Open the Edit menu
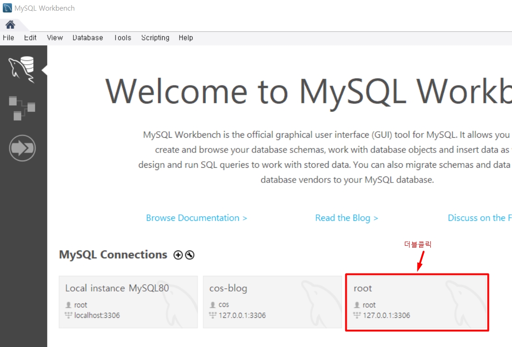Screen dimensions: 512x347 30,37
